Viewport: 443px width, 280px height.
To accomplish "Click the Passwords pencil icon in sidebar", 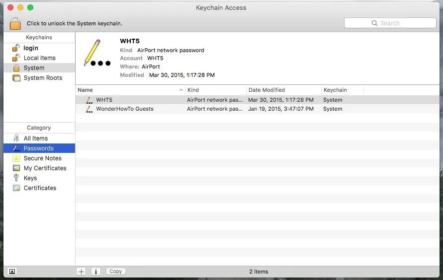I will click(16, 148).
